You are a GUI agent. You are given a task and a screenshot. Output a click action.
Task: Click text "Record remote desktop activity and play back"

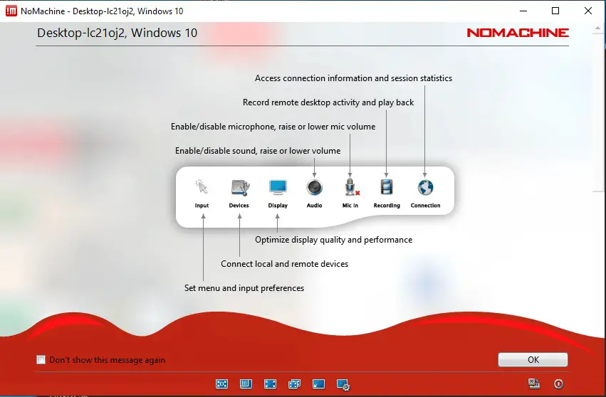(328, 102)
